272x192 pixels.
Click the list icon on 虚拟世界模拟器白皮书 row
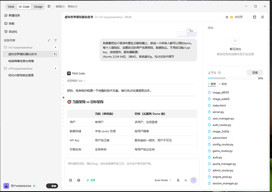(55, 54)
